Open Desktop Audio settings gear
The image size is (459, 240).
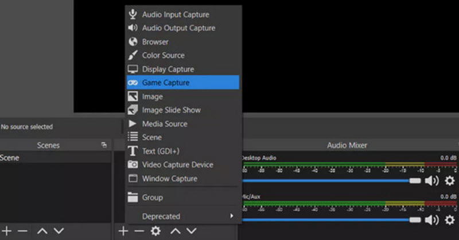pos(450,180)
